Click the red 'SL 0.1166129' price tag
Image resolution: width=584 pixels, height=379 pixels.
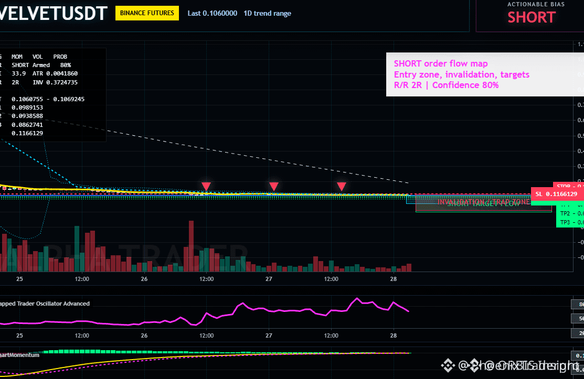pos(556,194)
